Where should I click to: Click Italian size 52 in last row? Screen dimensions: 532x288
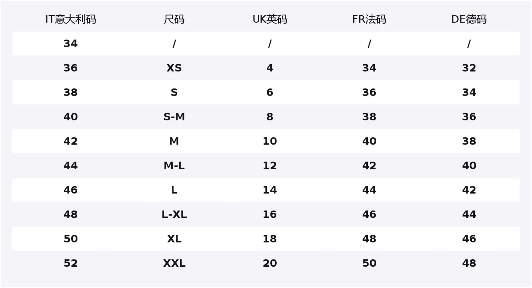tap(71, 263)
